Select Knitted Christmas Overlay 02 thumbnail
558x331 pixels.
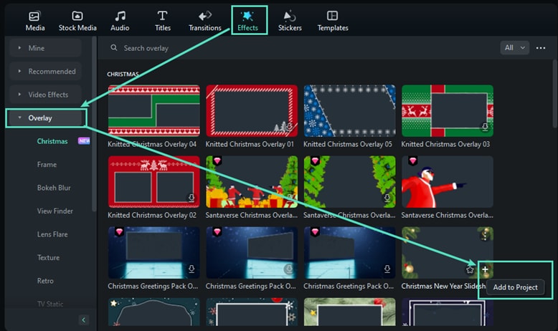tap(153, 182)
